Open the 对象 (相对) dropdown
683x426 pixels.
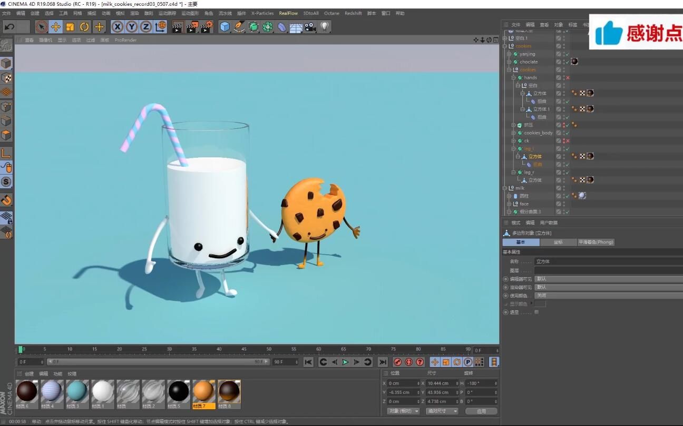coord(403,411)
